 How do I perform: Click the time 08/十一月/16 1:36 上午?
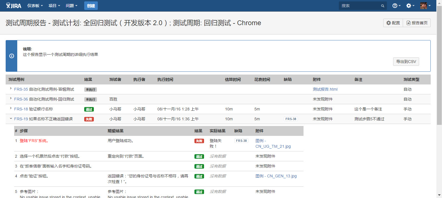(x=178, y=119)
